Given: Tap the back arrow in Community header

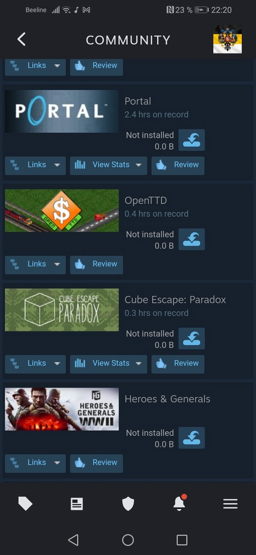Looking at the screenshot, I should 21,39.
